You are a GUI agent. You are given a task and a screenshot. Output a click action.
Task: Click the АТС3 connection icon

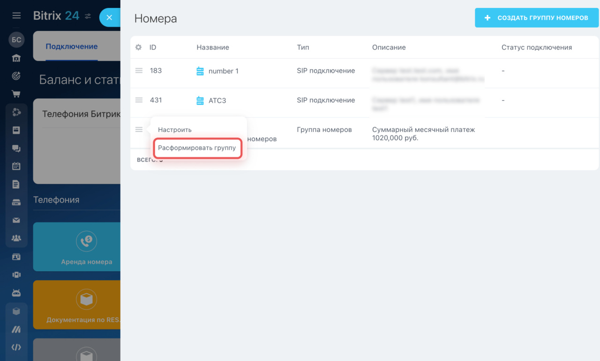pos(200,101)
